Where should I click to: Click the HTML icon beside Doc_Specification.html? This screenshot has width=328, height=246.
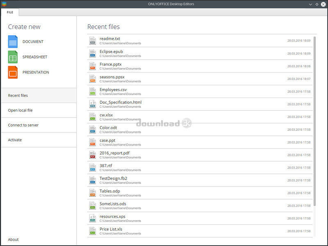coord(93,104)
